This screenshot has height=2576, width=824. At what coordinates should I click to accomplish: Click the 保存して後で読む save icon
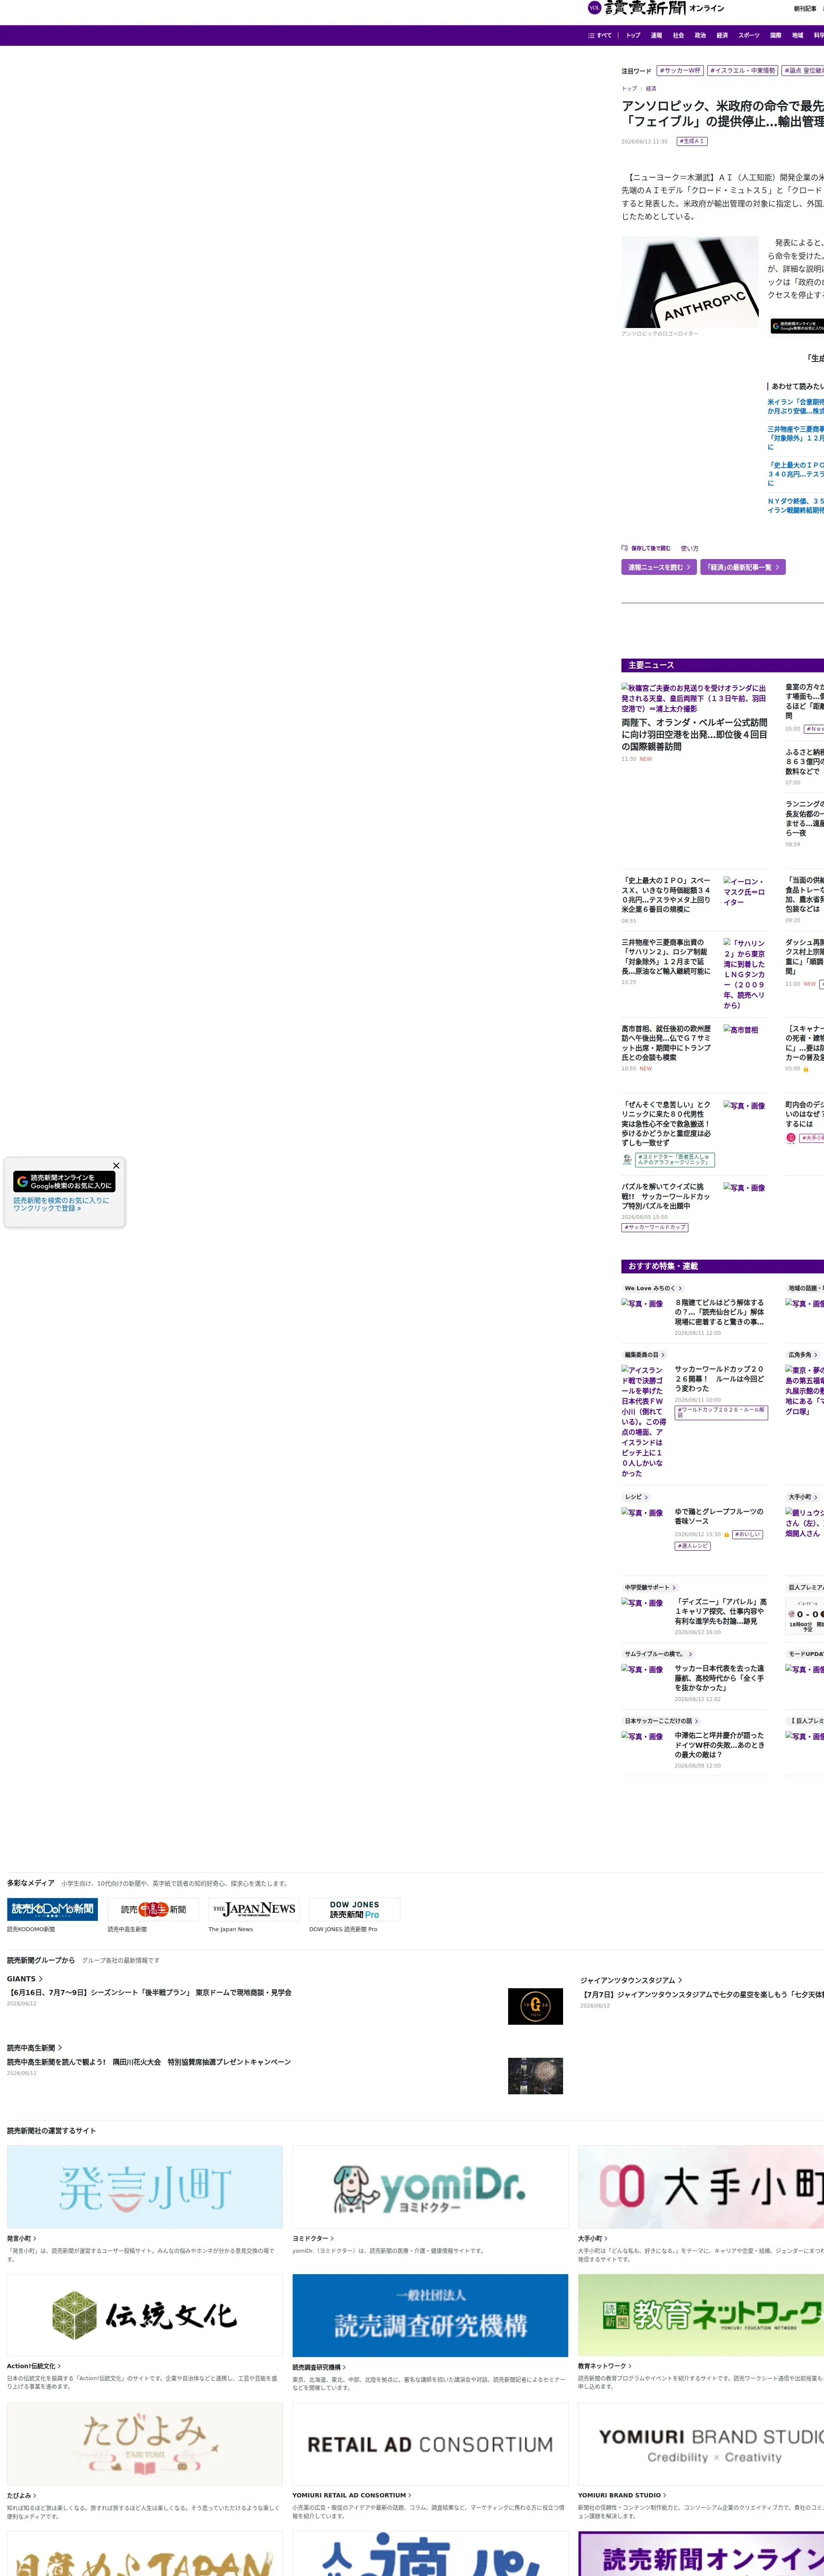[625, 548]
